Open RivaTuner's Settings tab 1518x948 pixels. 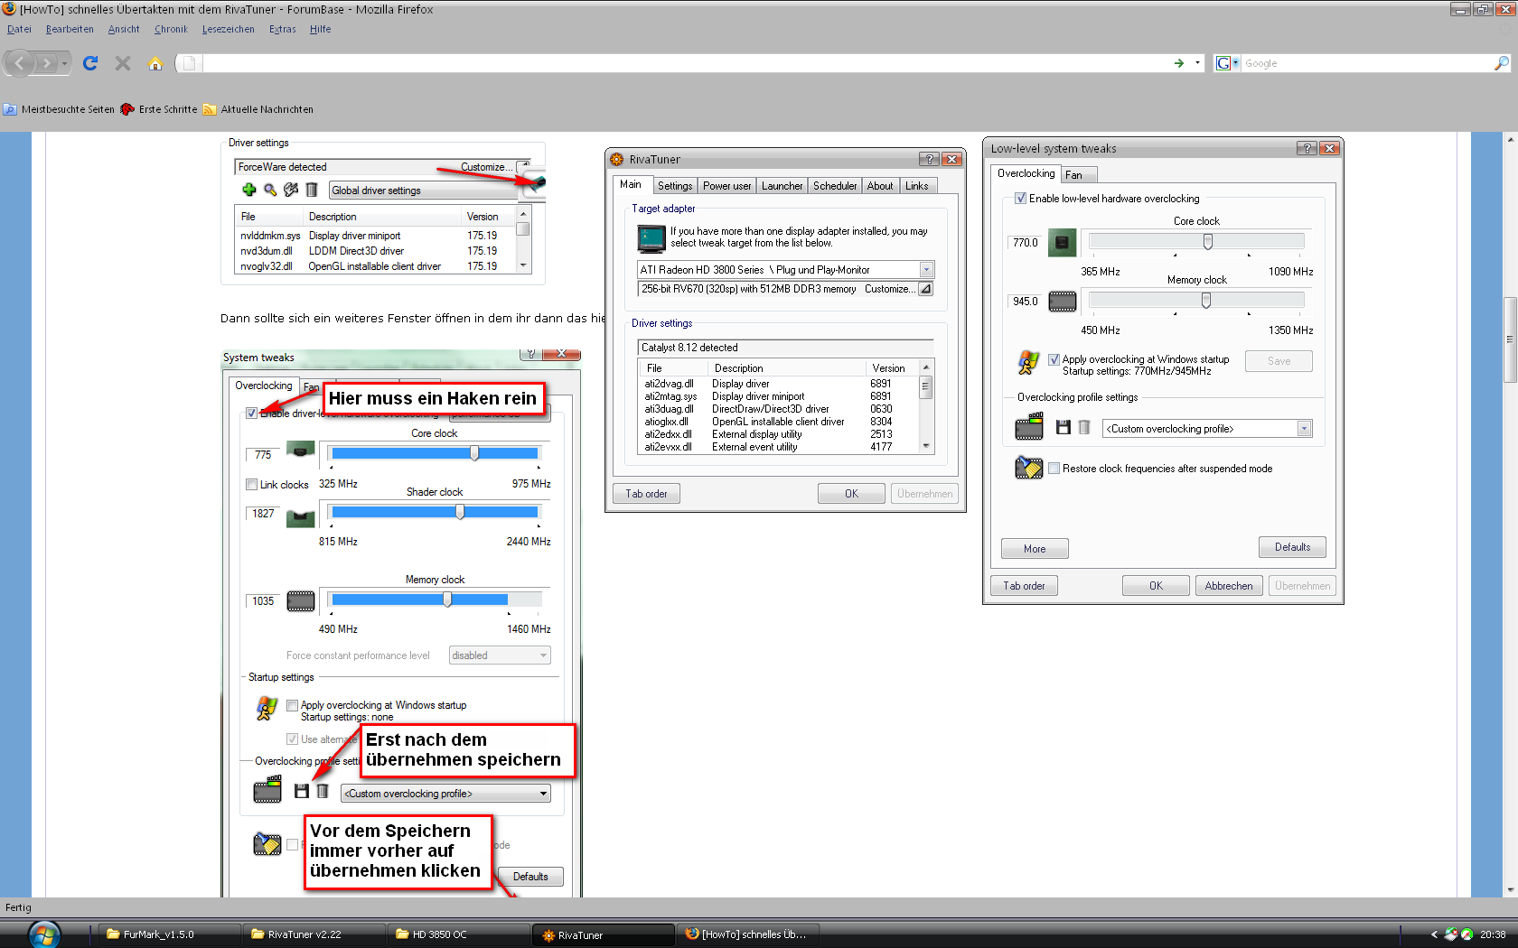[x=675, y=186]
